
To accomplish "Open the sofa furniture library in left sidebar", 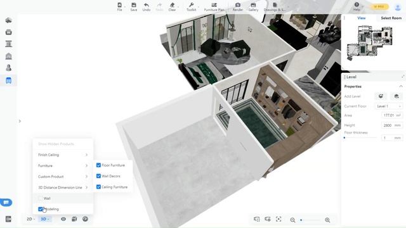I will (8, 32).
